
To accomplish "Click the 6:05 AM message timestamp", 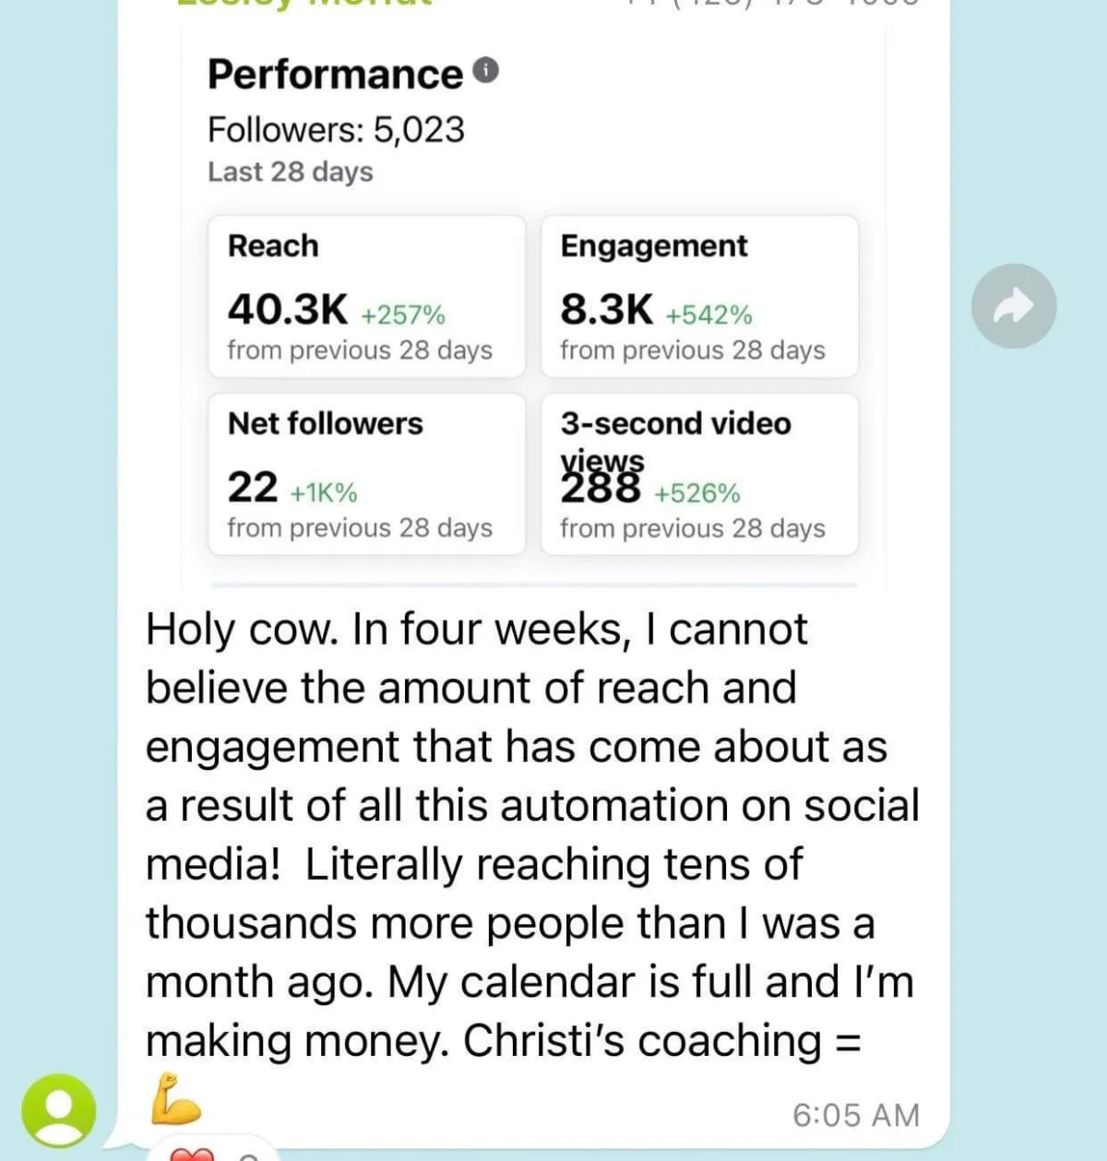I will pos(856,1115).
